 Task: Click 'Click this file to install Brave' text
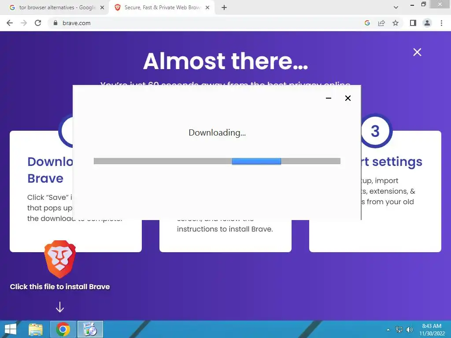point(60,287)
